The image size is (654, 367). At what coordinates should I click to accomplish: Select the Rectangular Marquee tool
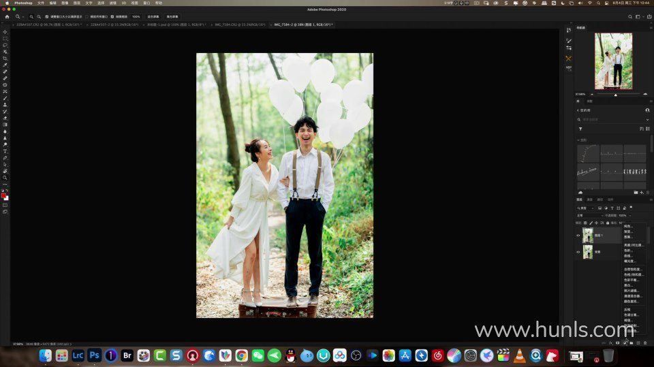click(5, 39)
